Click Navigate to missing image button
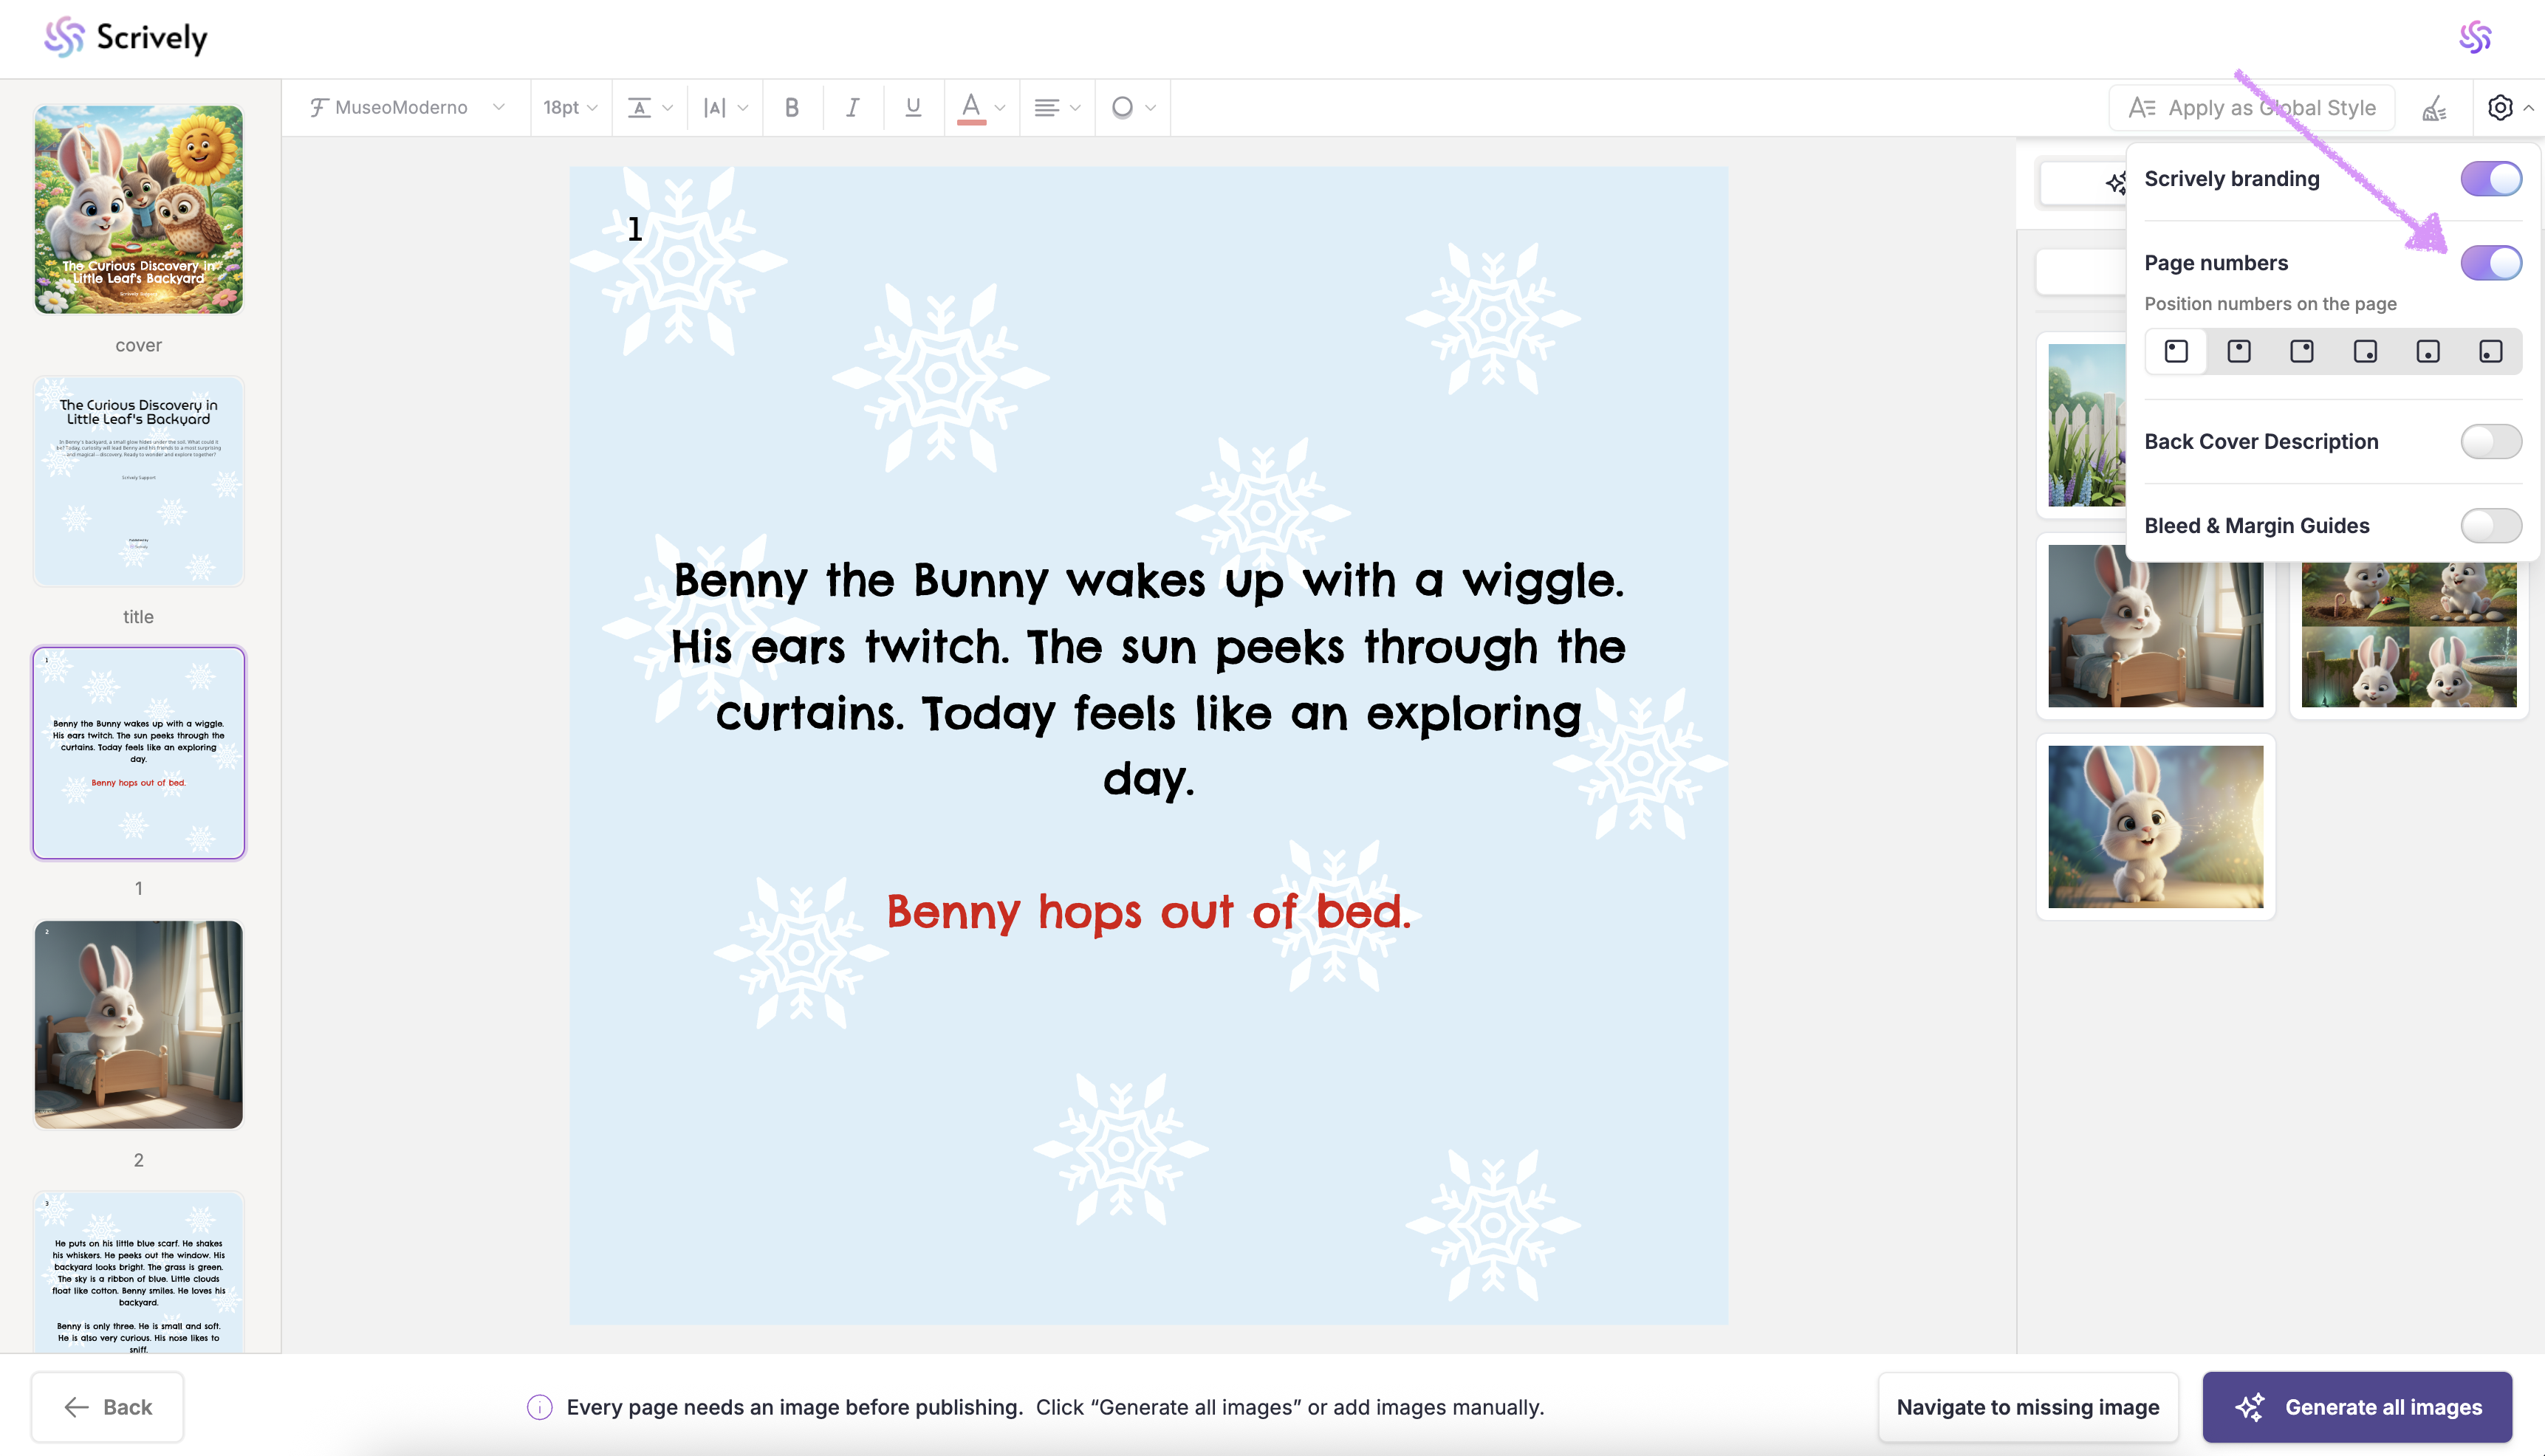Screen dimensions: 2545x1456 [x=2027, y=1407]
